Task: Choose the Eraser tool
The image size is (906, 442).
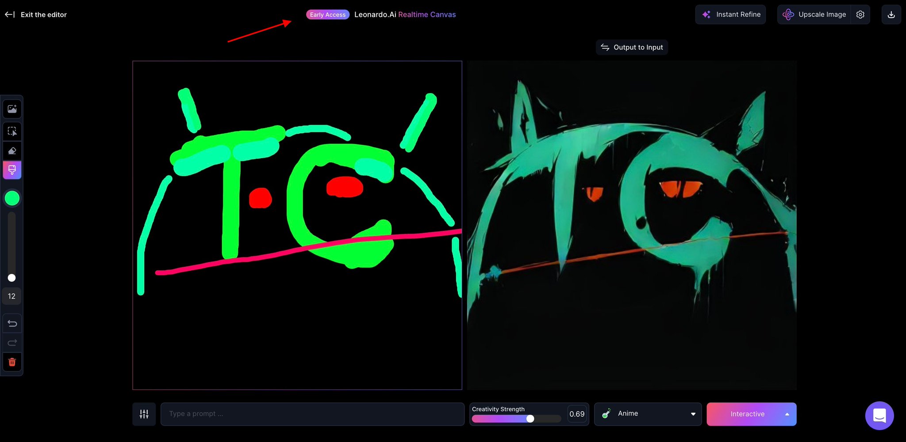Action: pos(12,151)
